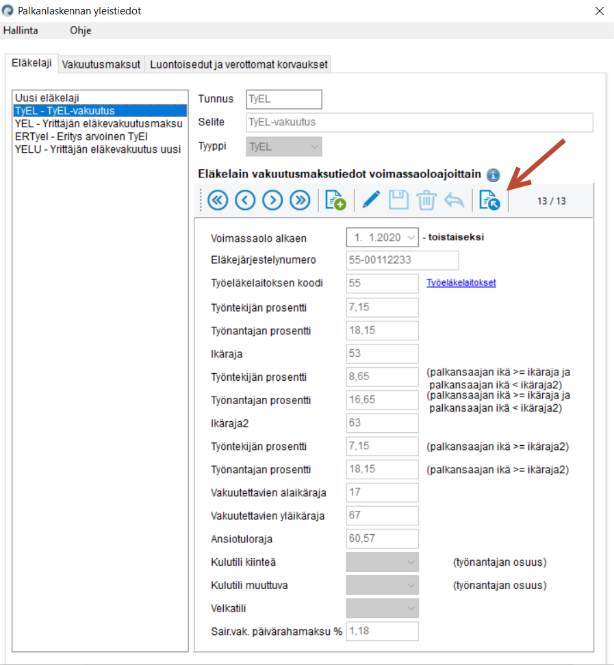Go to previous validity period record
614x665 pixels.
tap(245, 200)
